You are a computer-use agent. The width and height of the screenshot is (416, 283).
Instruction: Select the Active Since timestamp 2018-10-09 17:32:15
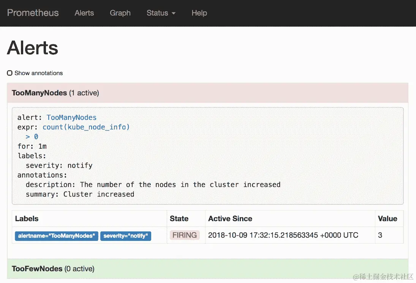[283, 235]
